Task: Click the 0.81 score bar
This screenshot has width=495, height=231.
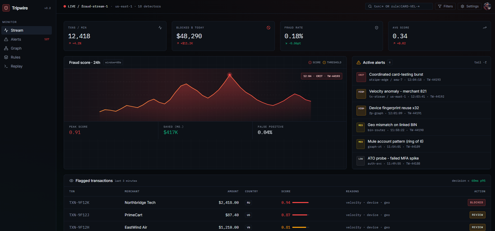Action: point(301,227)
